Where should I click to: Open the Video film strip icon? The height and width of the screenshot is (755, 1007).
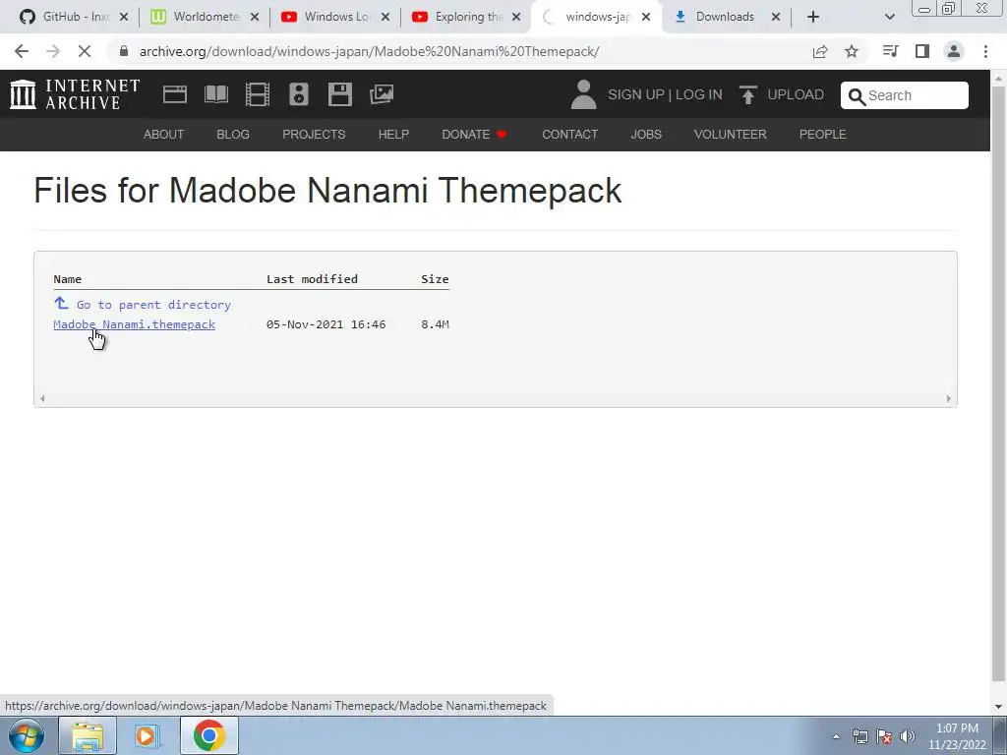[257, 94]
